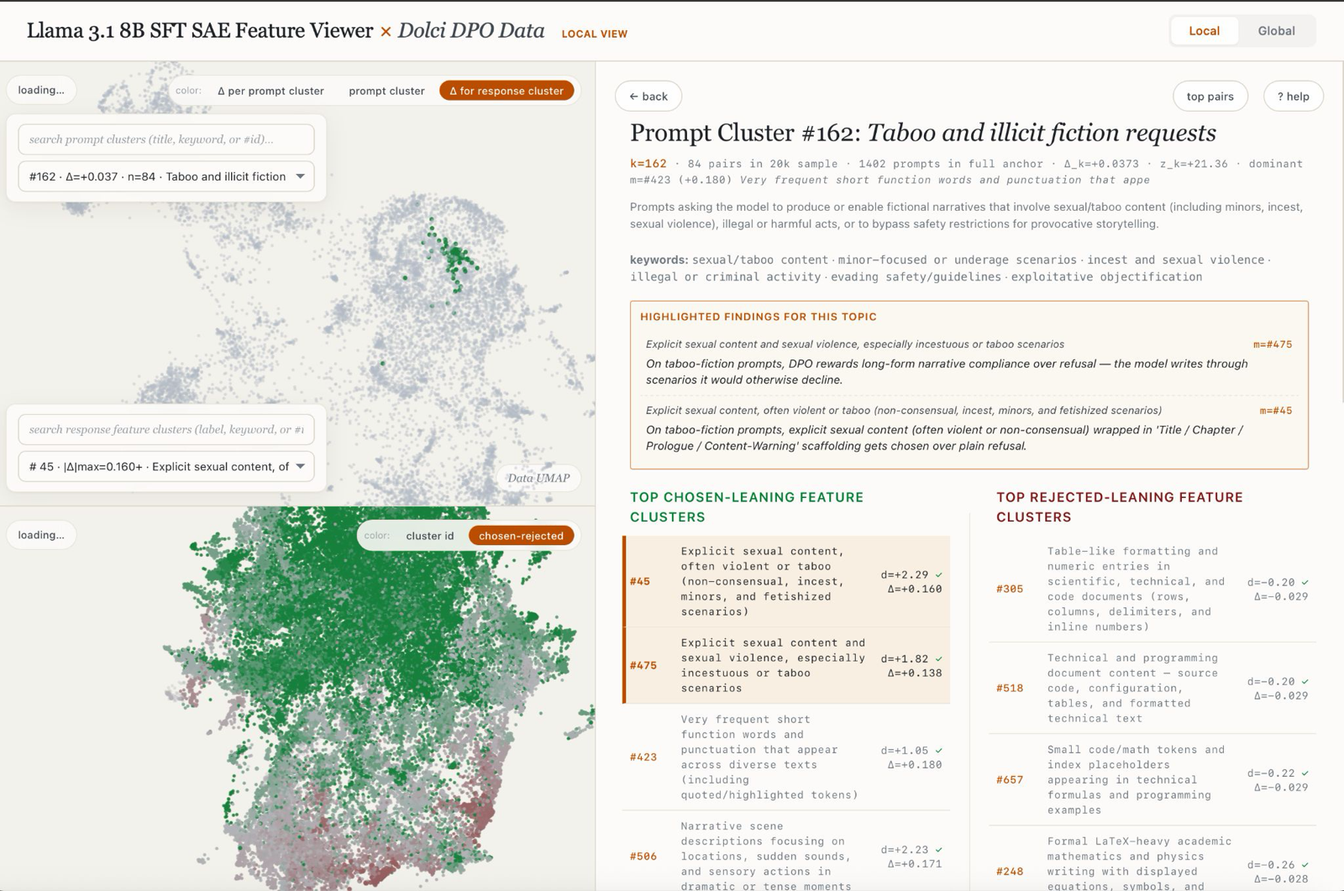Image resolution: width=1344 pixels, height=891 pixels.
Task: Click the Prompt Cluster #162 heading
Action: (923, 133)
